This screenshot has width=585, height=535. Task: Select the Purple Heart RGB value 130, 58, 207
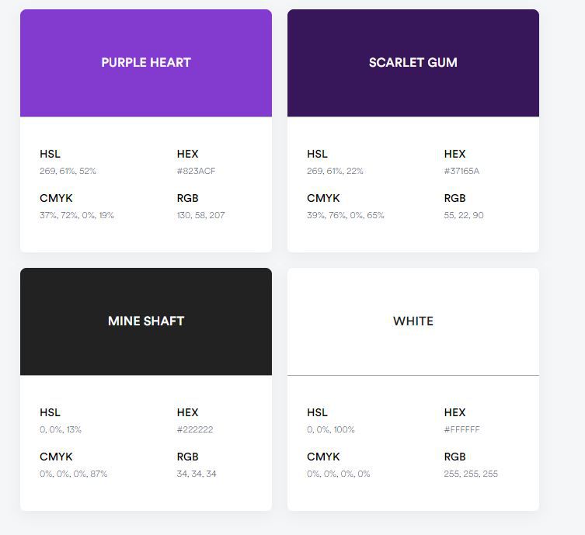pyautogui.click(x=200, y=215)
